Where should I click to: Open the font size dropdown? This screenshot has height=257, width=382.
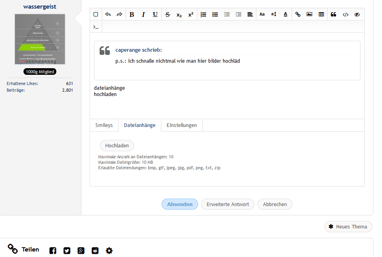tap(274, 14)
